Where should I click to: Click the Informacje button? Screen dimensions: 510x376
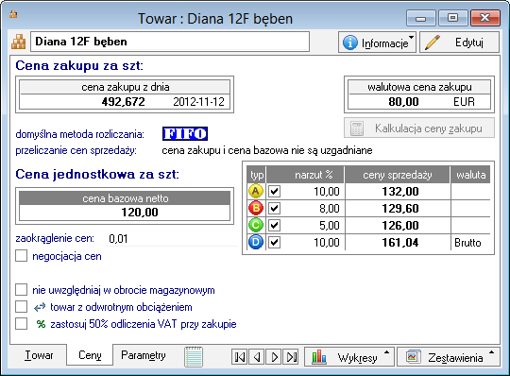tap(377, 43)
